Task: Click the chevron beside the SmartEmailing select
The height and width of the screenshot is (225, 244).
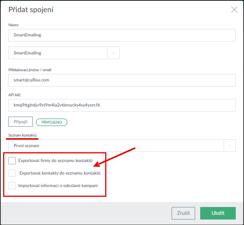Action: (114, 53)
